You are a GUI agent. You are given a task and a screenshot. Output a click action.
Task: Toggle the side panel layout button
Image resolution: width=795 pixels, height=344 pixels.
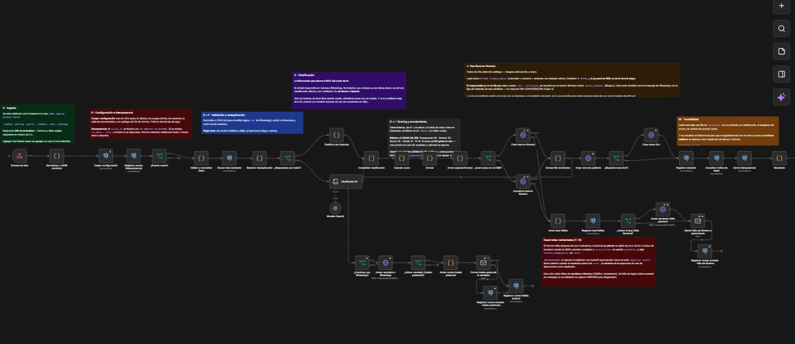point(781,74)
